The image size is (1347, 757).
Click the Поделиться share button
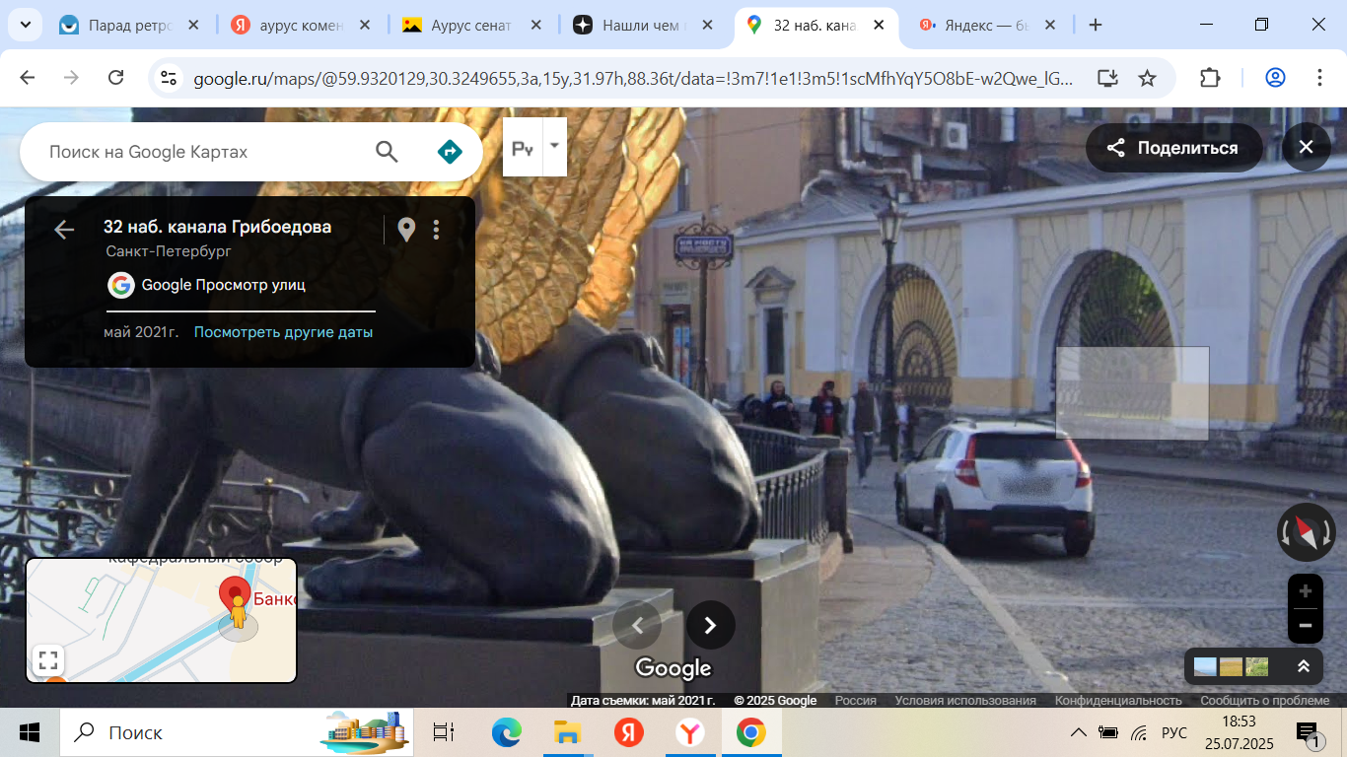pyautogui.click(x=1173, y=148)
